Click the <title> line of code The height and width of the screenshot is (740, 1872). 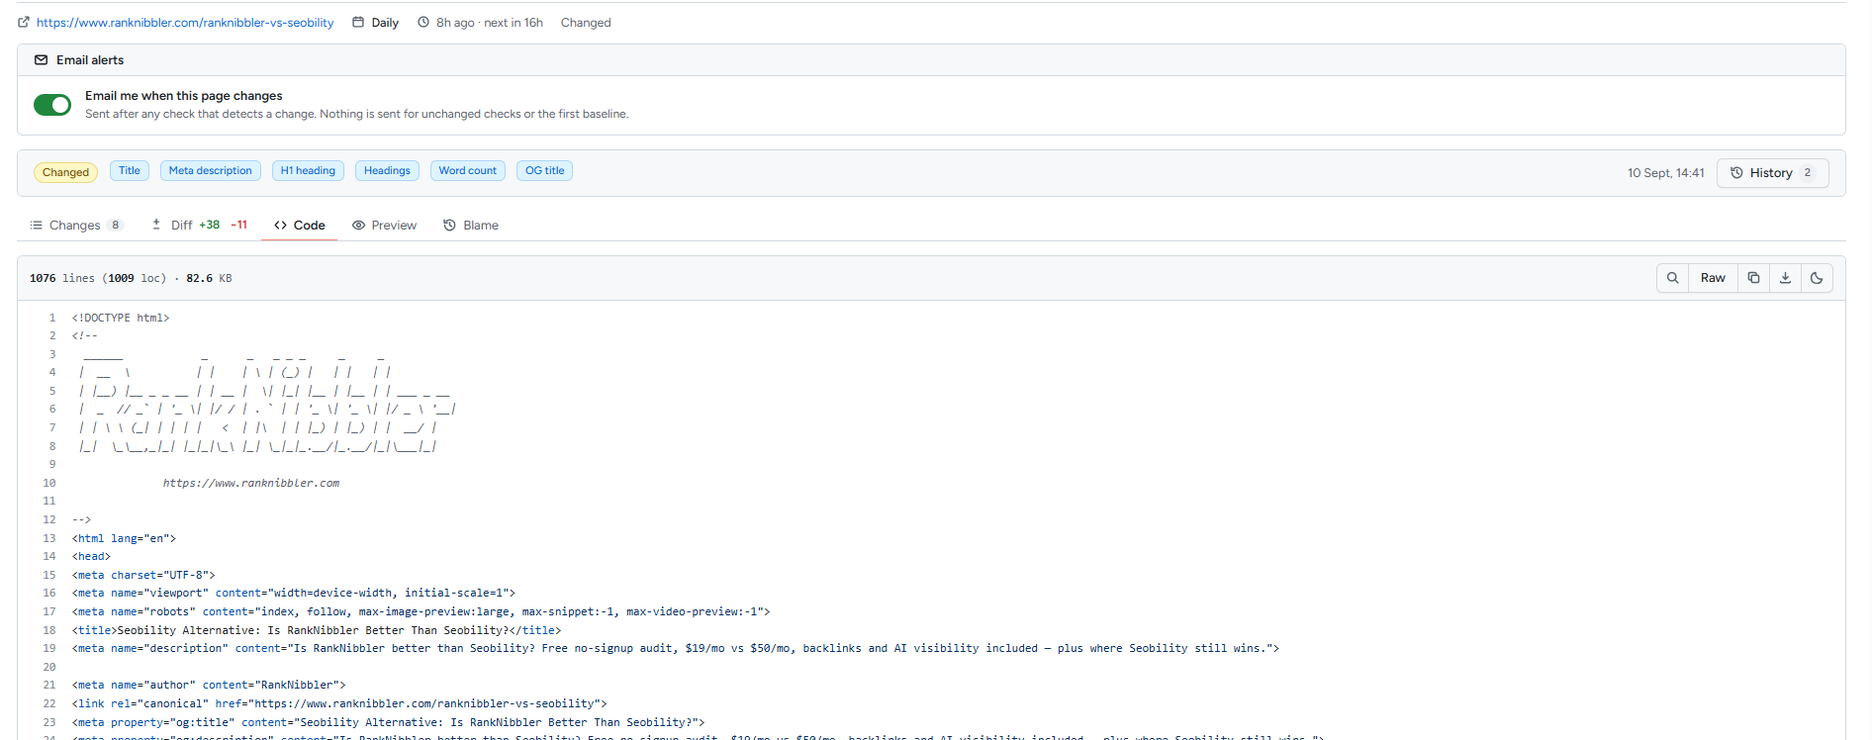click(x=317, y=630)
